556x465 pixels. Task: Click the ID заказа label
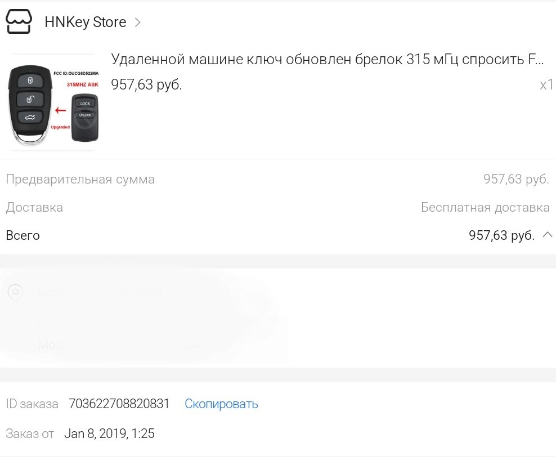tap(32, 404)
